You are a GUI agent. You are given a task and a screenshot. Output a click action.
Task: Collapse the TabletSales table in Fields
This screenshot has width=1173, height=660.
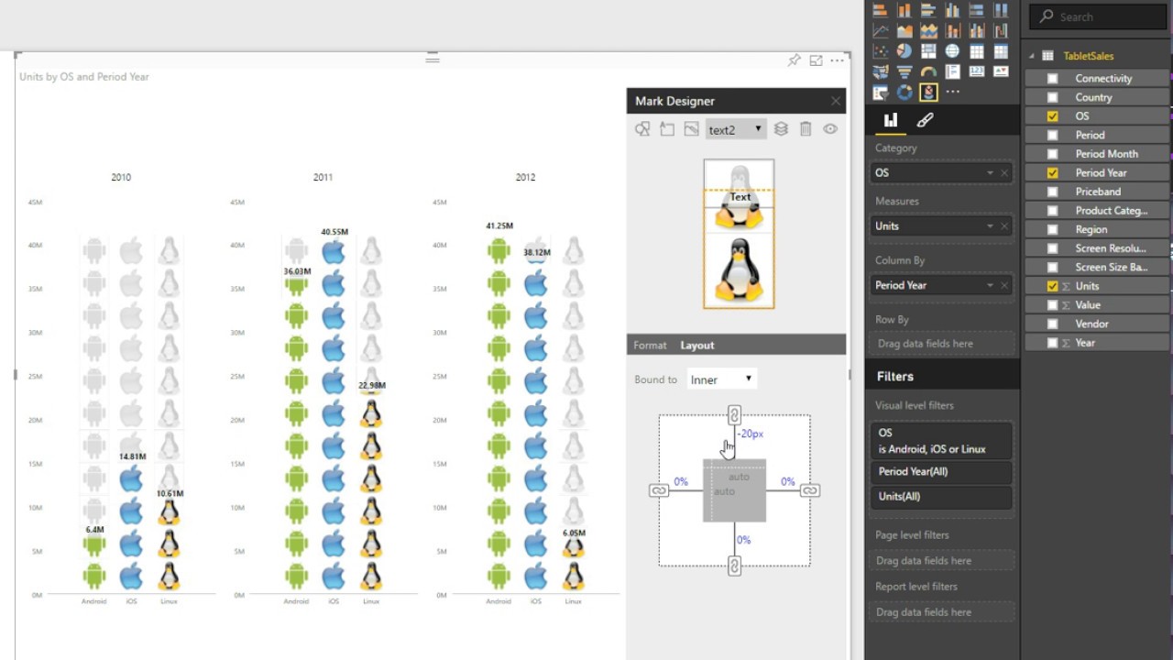point(1031,56)
